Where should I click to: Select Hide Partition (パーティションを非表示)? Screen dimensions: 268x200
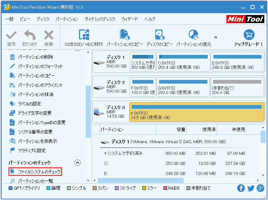(33, 141)
